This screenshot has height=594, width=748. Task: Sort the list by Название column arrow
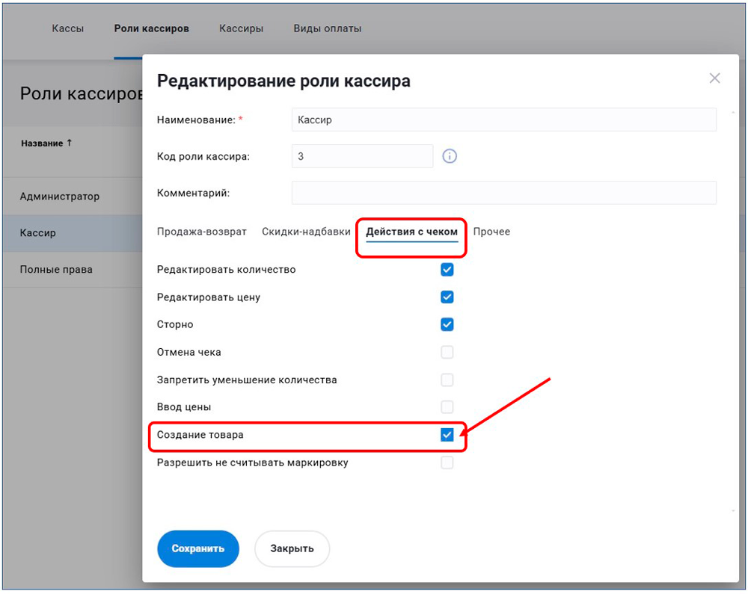click(x=70, y=143)
